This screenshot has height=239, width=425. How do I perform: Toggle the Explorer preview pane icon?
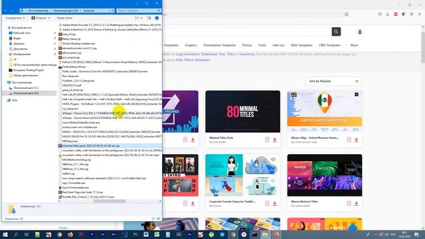[x=149, y=18]
